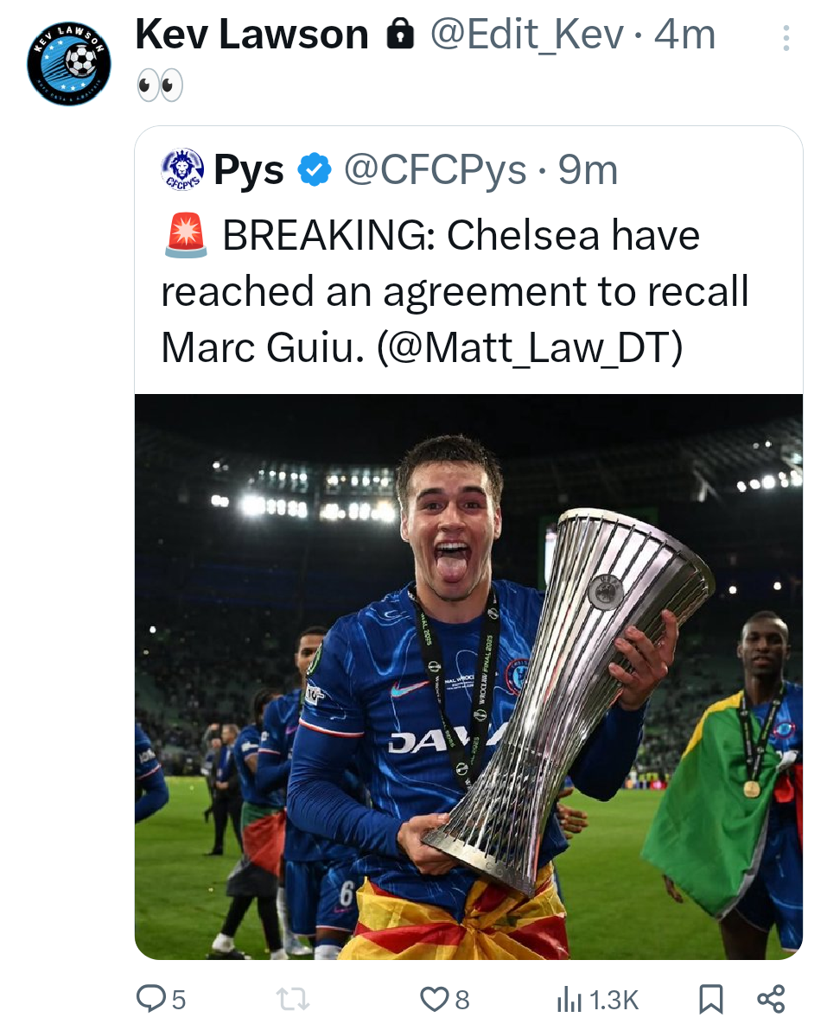The height and width of the screenshot is (1030, 827).
Task: Click the 4m tweet timestamp
Action: click(x=685, y=35)
